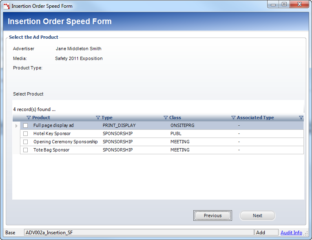The image size is (312, 240).
Task: Maximize the Insertion Order Speed Form window
Action: tap(284, 4)
